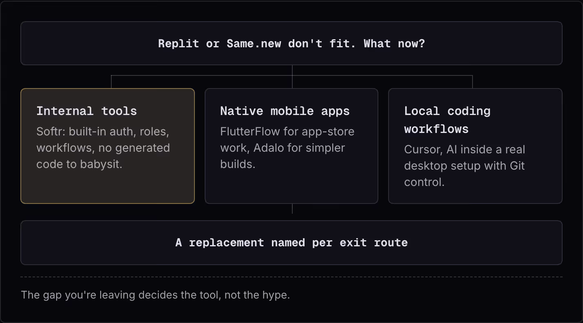Click the Softr built-in auth description text
Screen dimensions: 583x323
click(x=103, y=148)
